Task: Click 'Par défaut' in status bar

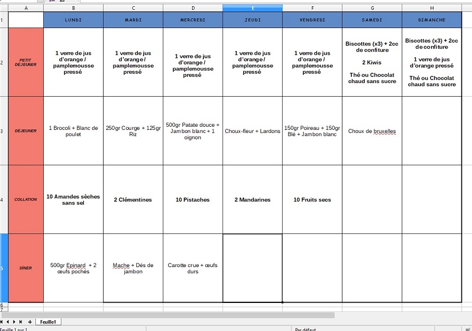Action: 305,329
